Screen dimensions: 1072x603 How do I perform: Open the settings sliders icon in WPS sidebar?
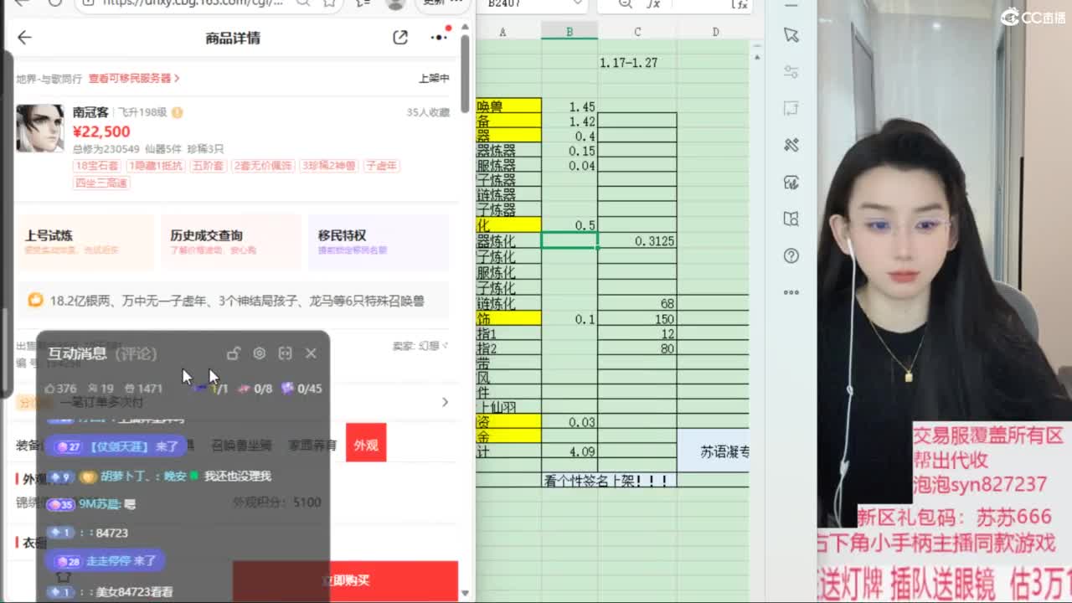pos(791,72)
